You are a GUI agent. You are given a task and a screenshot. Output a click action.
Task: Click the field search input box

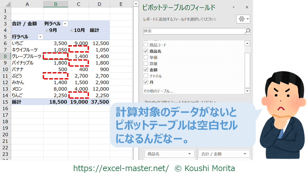(193, 31)
